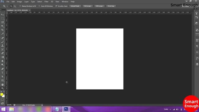Select the Lasso tool
199x112 pixels.
click(2, 22)
